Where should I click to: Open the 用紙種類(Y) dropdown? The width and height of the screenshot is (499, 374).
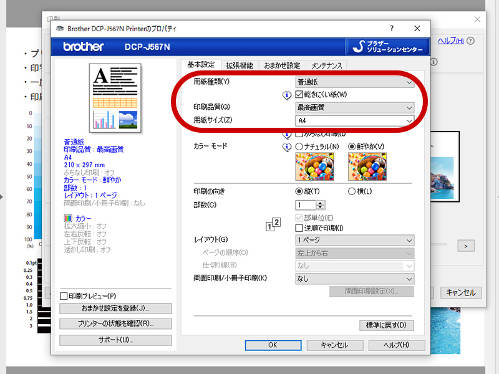(x=354, y=82)
